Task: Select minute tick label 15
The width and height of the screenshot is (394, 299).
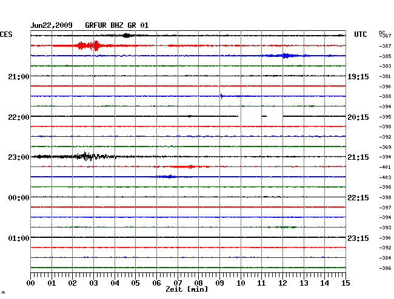Action: tap(346, 283)
